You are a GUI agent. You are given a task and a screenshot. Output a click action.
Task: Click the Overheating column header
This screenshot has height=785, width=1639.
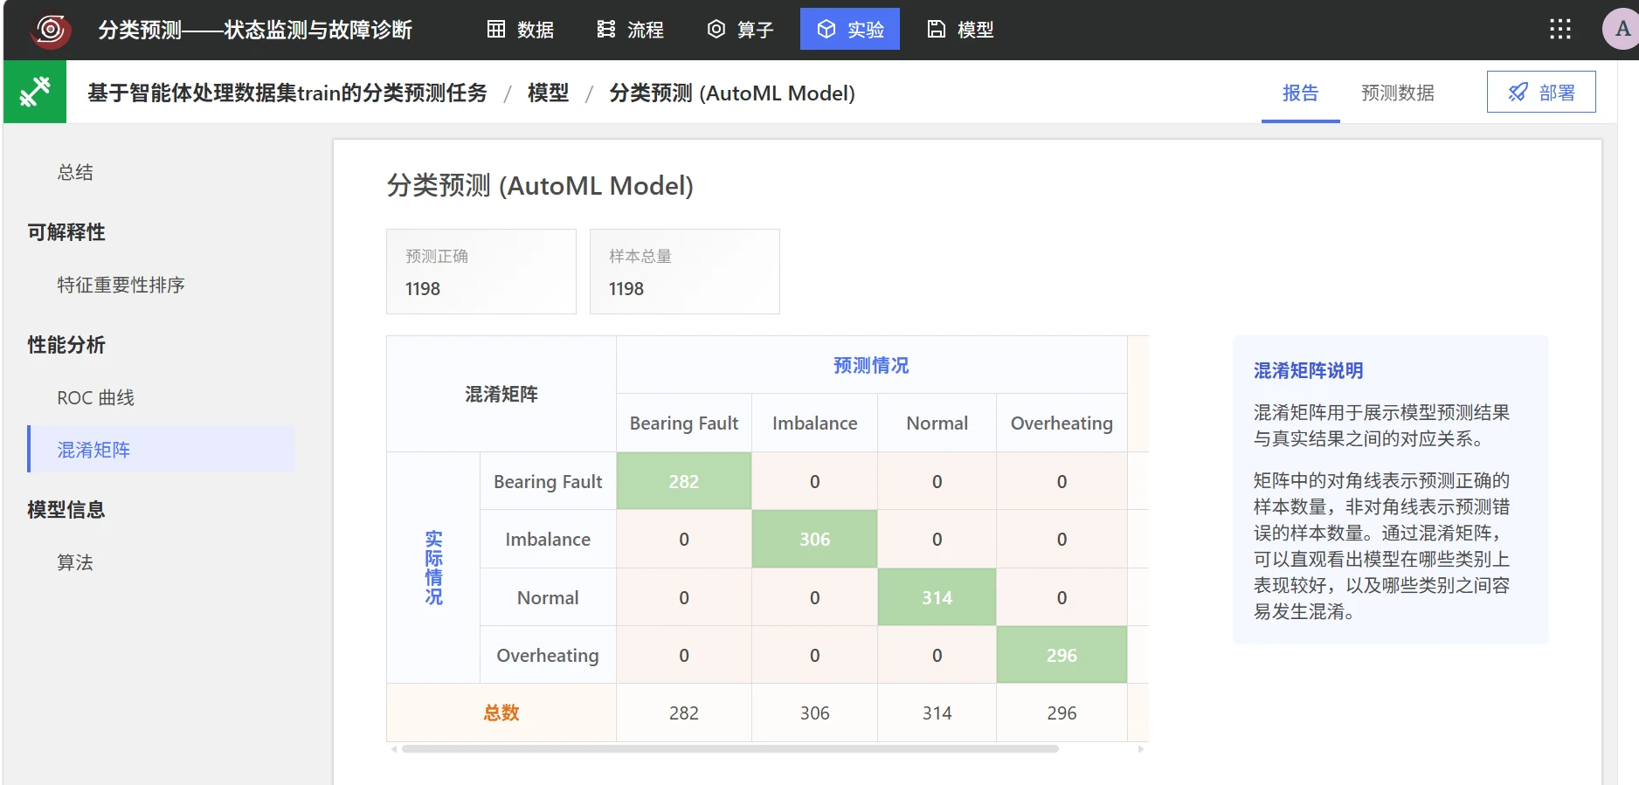pyautogui.click(x=1062, y=423)
